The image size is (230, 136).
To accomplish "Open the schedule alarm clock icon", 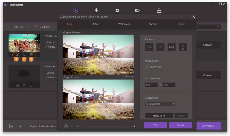I will [x=11, y=126].
